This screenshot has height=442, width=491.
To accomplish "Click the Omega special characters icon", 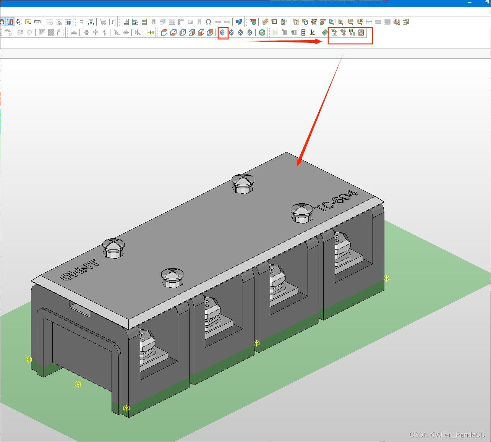I will pyautogui.click(x=208, y=22).
